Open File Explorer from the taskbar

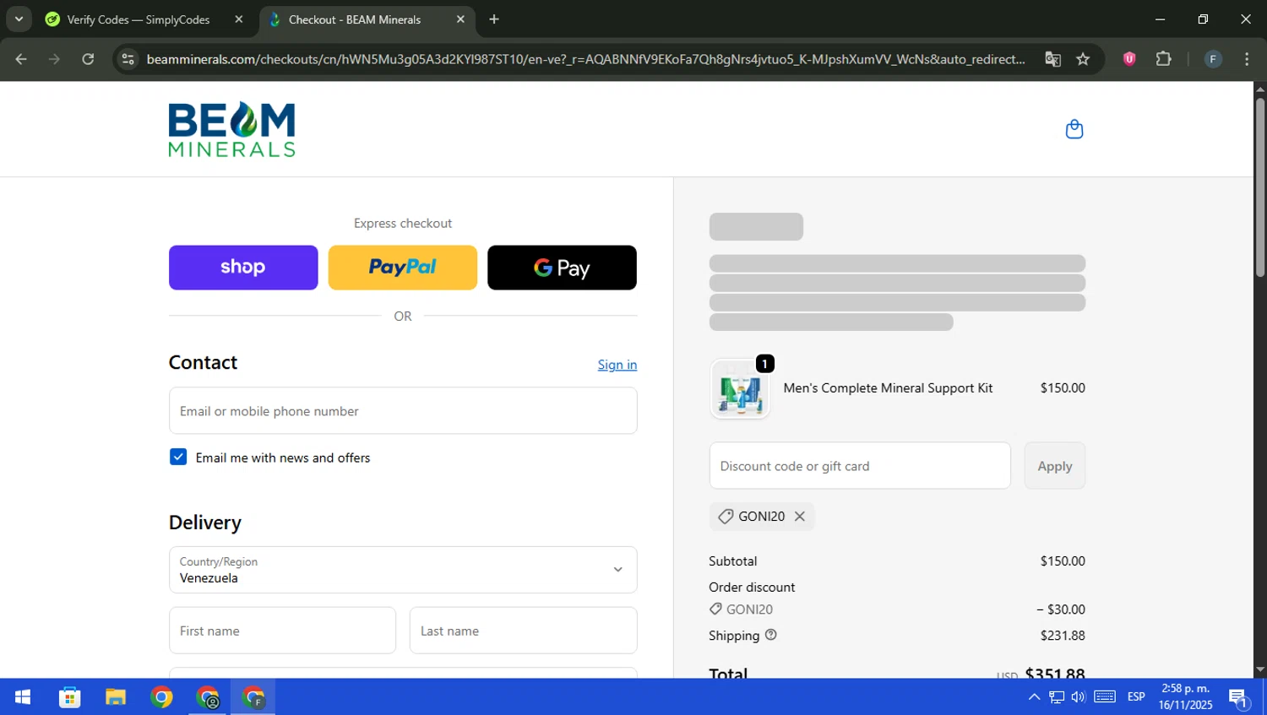coord(116,697)
